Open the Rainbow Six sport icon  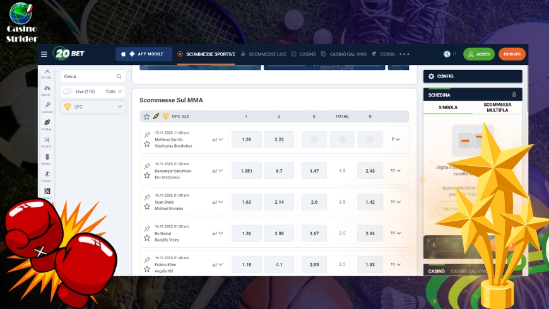tap(47, 159)
